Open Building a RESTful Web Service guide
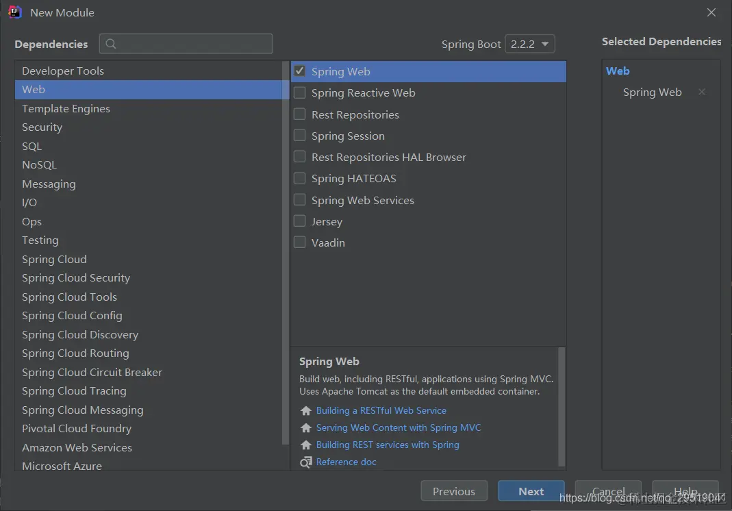The width and height of the screenshot is (732, 511). click(381, 410)
